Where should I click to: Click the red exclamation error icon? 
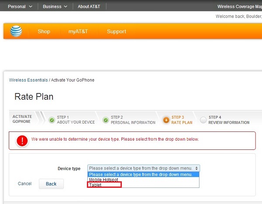click(22, 141)
